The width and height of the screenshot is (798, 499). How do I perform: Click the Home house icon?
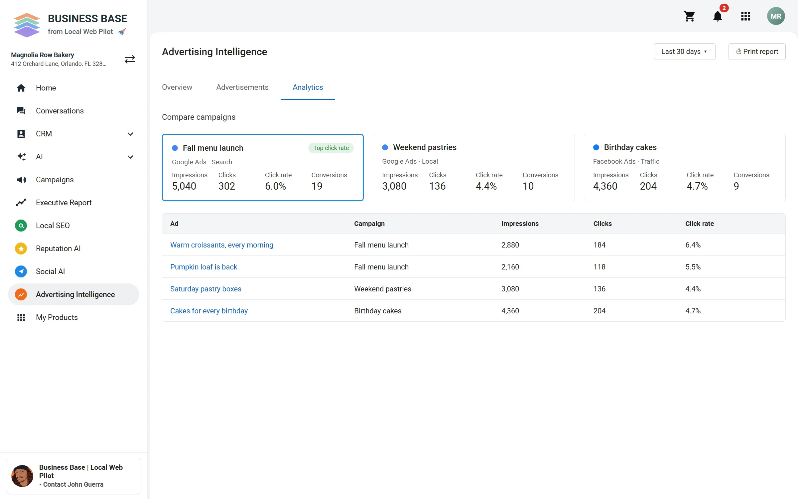[21, 88]
